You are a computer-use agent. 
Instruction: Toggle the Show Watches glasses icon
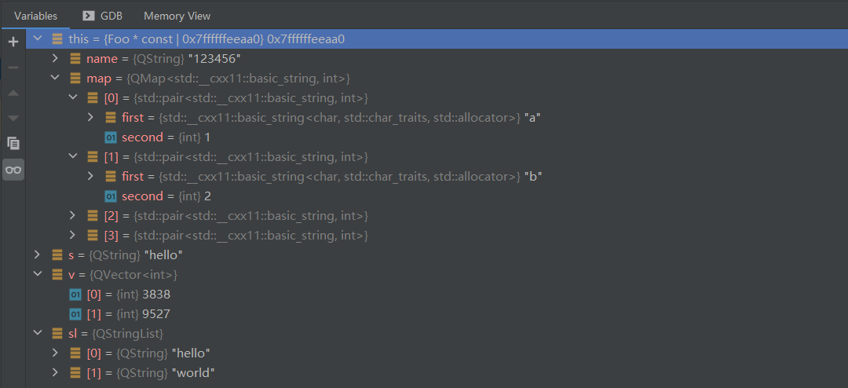click(x=13, y=170)
